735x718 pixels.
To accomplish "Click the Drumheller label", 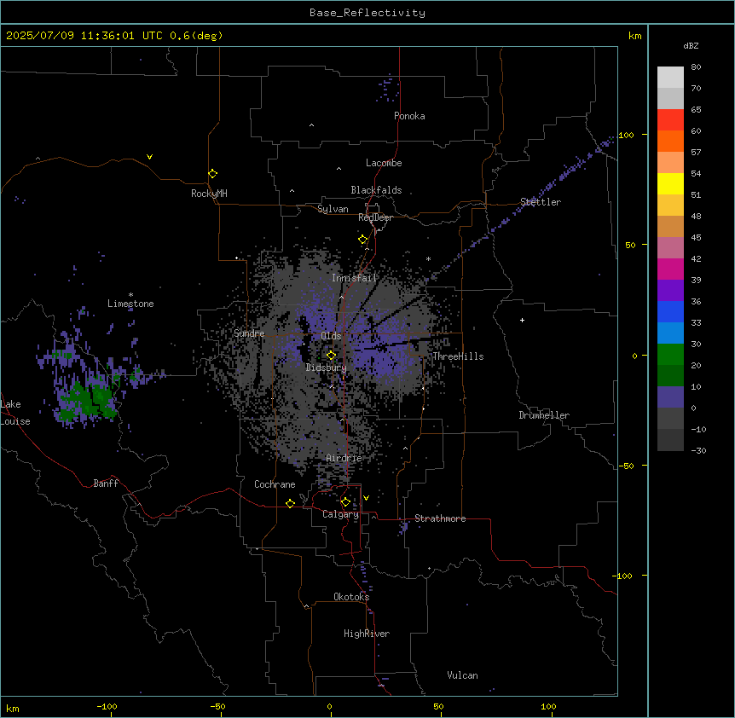I will (x=544, y=415).
